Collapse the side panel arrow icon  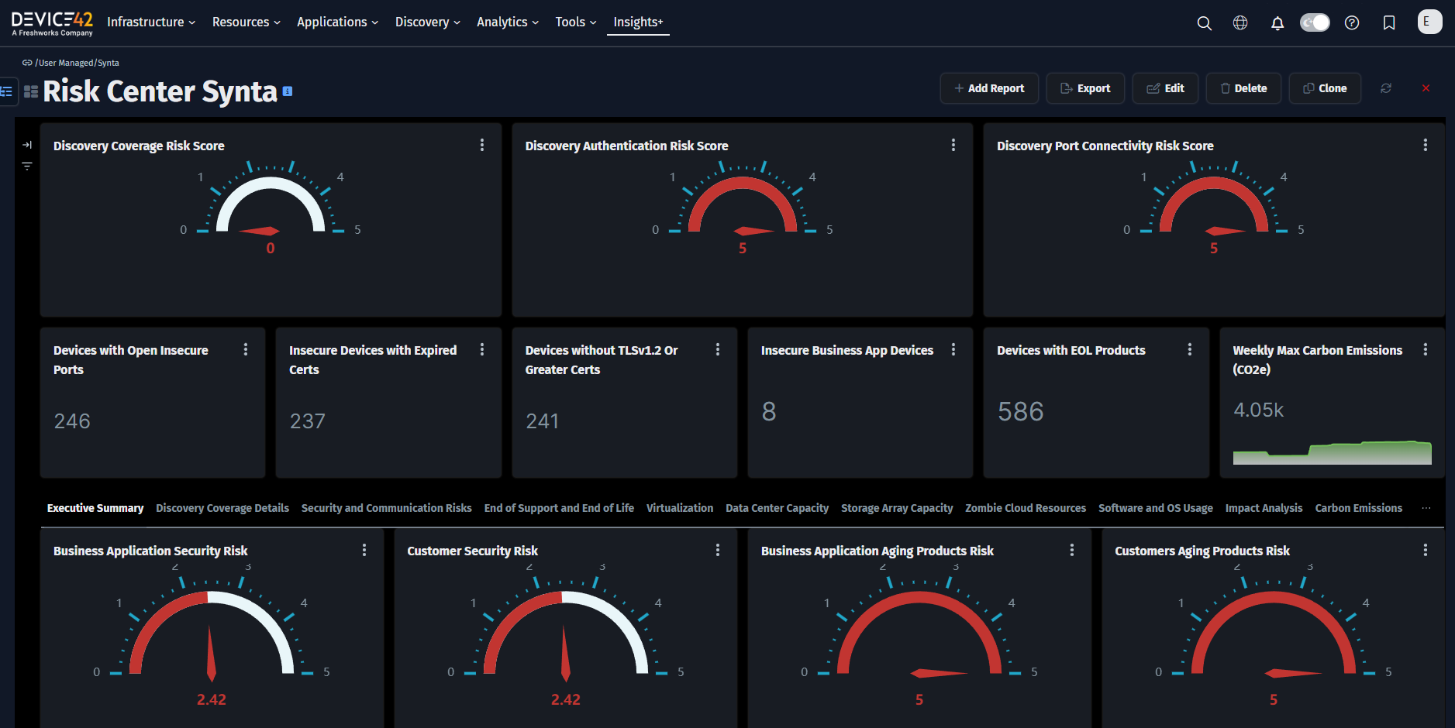[x=27, y=145]
